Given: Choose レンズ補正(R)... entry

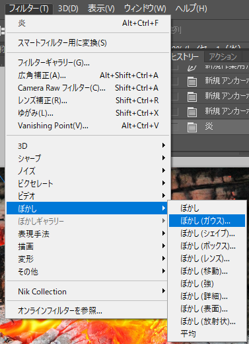Looking at the screenshot, I should (88, 101).
